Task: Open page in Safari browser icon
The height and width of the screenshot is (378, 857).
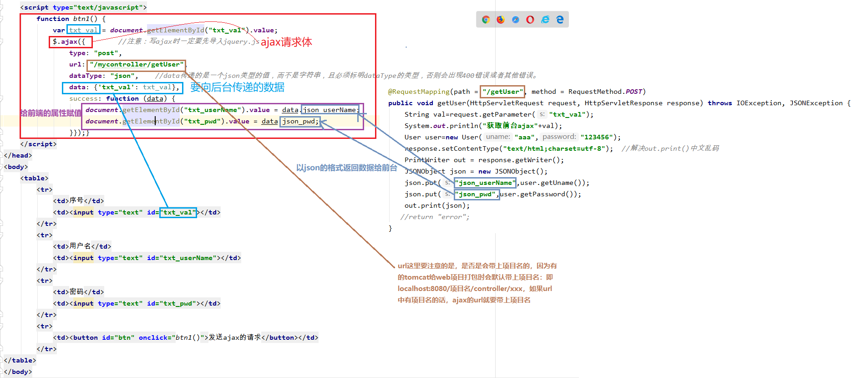Action: click(515, 20)
